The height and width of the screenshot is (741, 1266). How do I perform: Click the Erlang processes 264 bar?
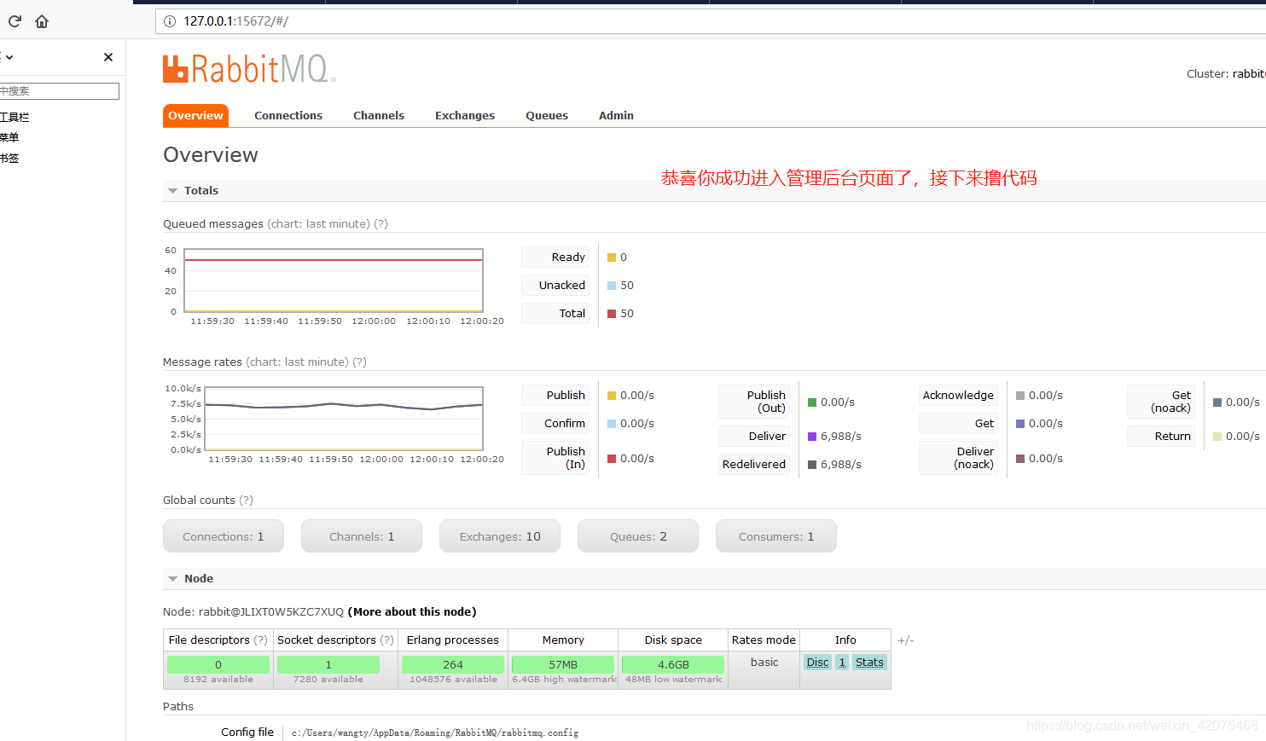pyautogui.click(x=453, y=664)
